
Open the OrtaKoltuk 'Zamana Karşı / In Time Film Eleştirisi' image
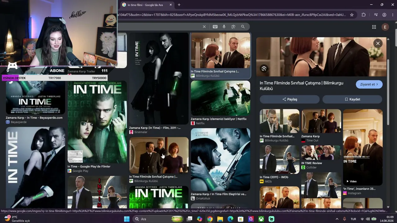[x=221, y=160]
